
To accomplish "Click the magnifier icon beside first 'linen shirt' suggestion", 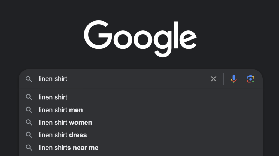I will [x=29, y=97].
